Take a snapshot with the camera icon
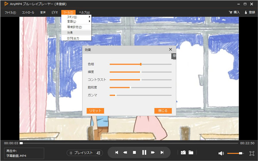This screenshot has width=258, height=161. (x=183, y=152)
